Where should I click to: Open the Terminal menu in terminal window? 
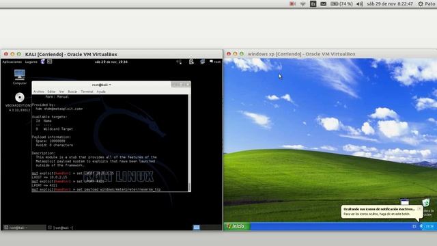coord(87,92)
